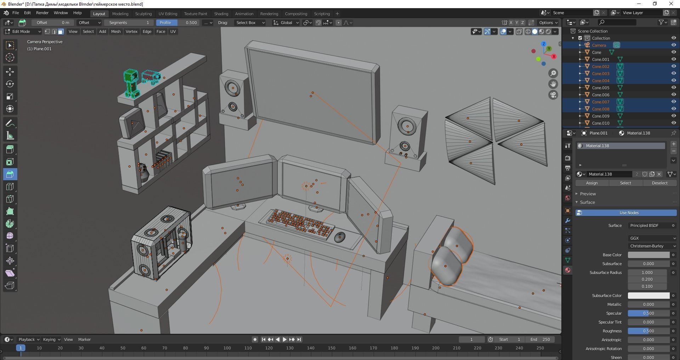680x360 pixels.
Task: Select the Knife tool
Action: coord(10,199)
